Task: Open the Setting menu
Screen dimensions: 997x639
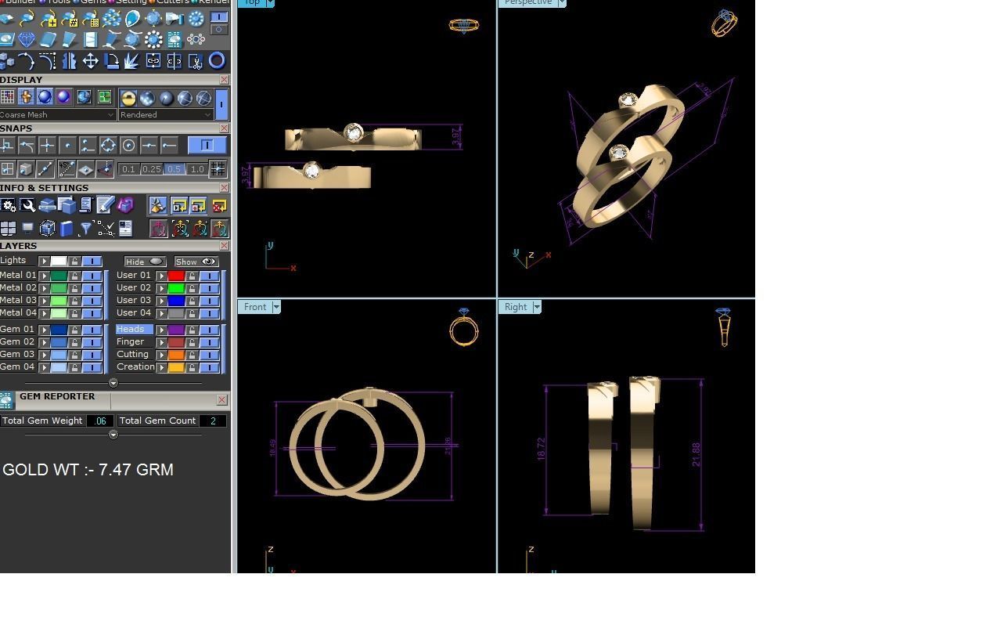Action: click(x=131, y=2)
